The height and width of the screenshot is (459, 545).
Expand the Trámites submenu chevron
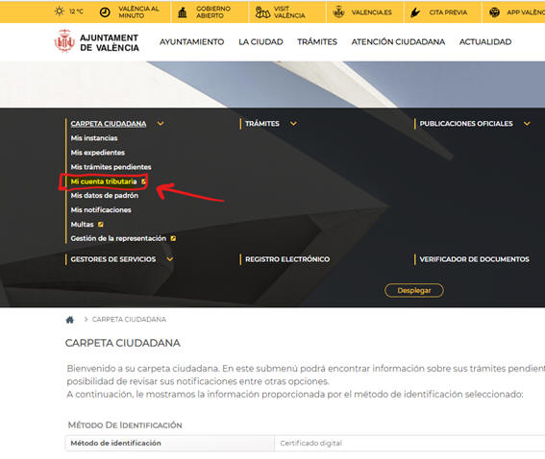point(293,124)
